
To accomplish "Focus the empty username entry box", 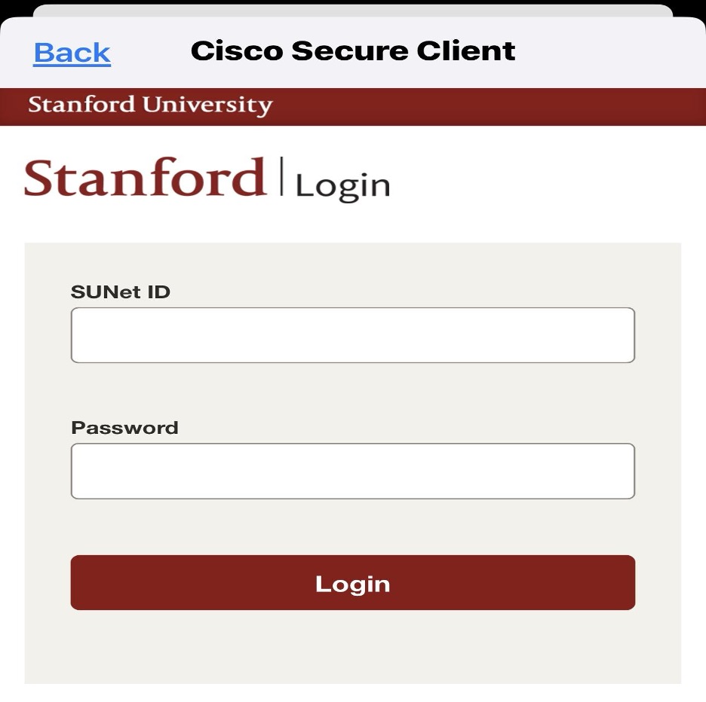I will tap(352, 334).
